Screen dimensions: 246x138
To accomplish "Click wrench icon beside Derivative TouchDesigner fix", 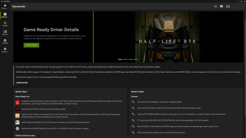I will [133, 102].
